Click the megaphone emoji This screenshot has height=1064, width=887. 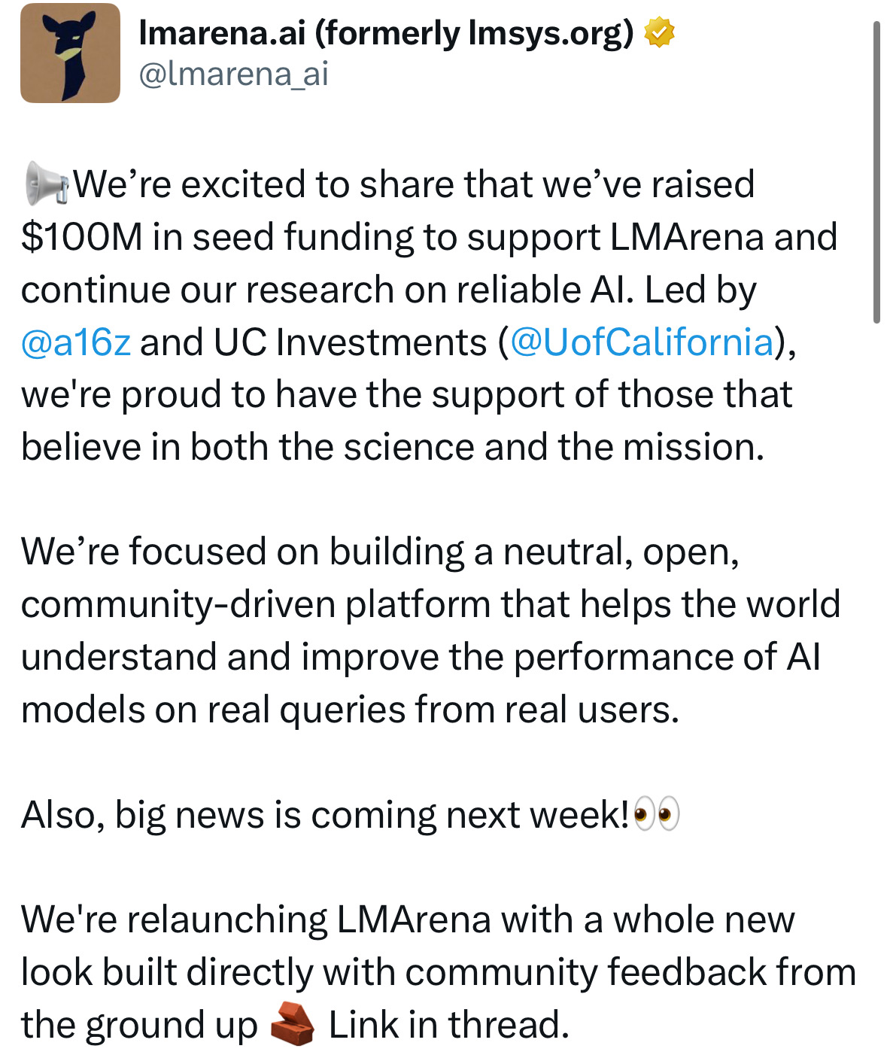(47, 184)
